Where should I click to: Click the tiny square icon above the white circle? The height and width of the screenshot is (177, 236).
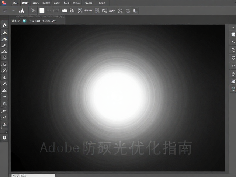click(x=6, y=132)
